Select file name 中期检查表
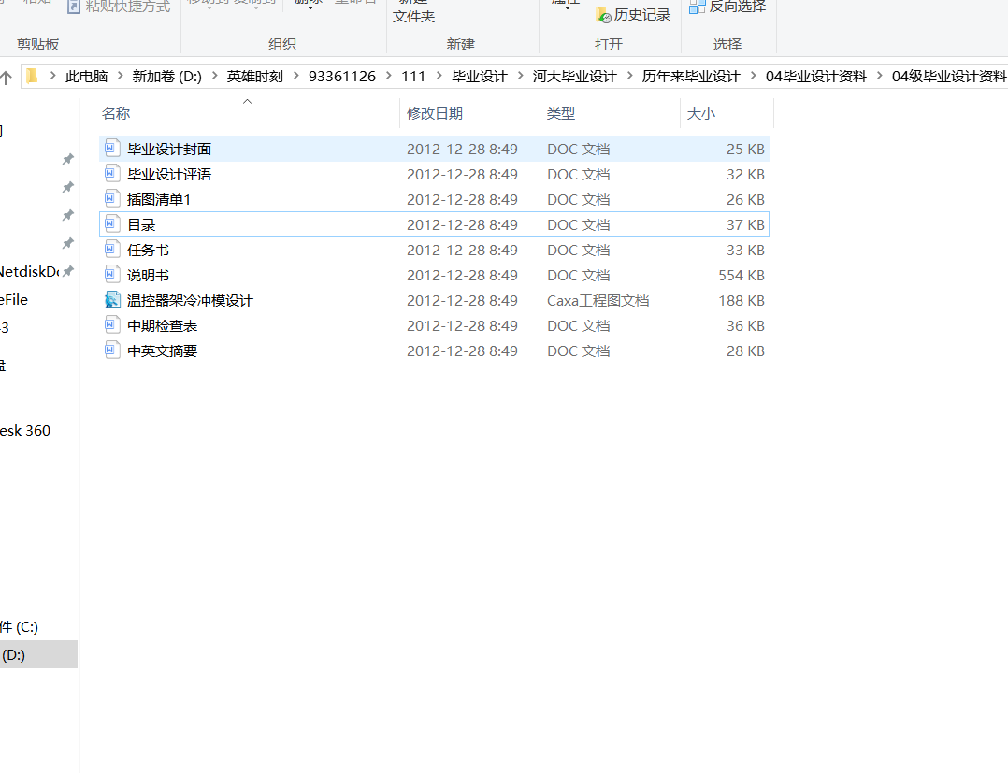 click(x=162, y=326)
